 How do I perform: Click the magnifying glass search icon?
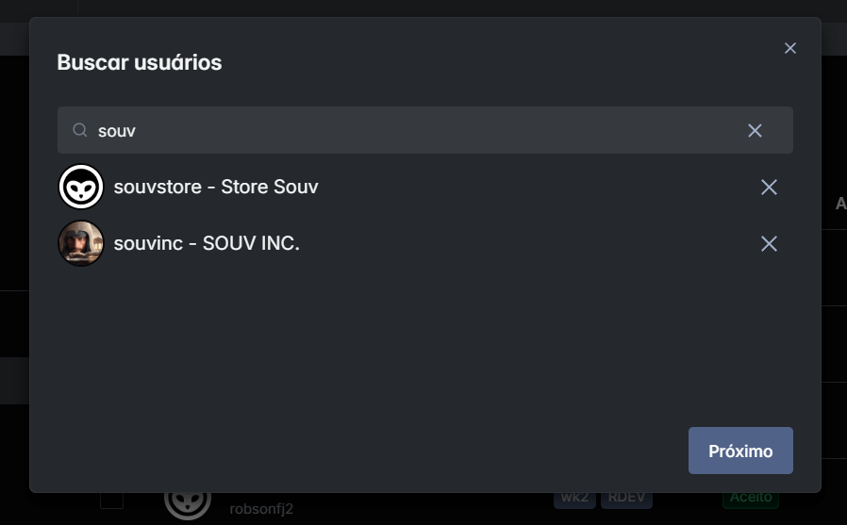click(x=80, y=130)
